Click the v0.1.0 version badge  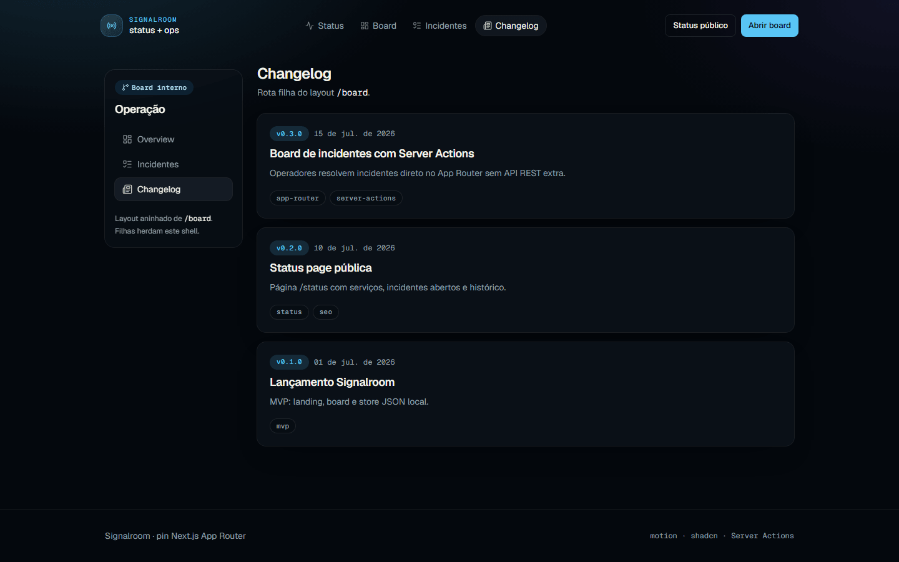[x=289, y=362]
